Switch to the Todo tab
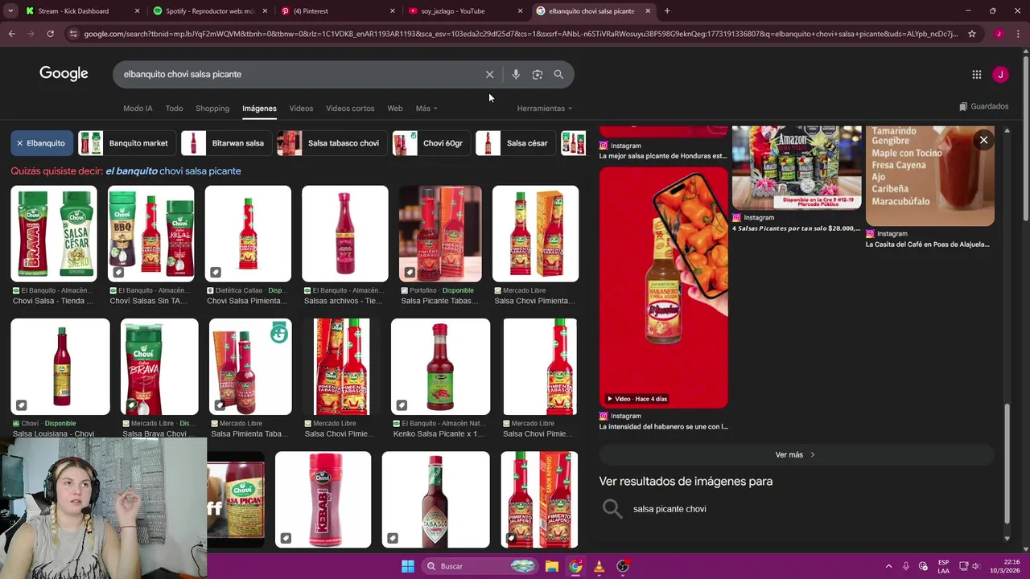The width and height of the screenshot is (1030, 579). point(174,108)
